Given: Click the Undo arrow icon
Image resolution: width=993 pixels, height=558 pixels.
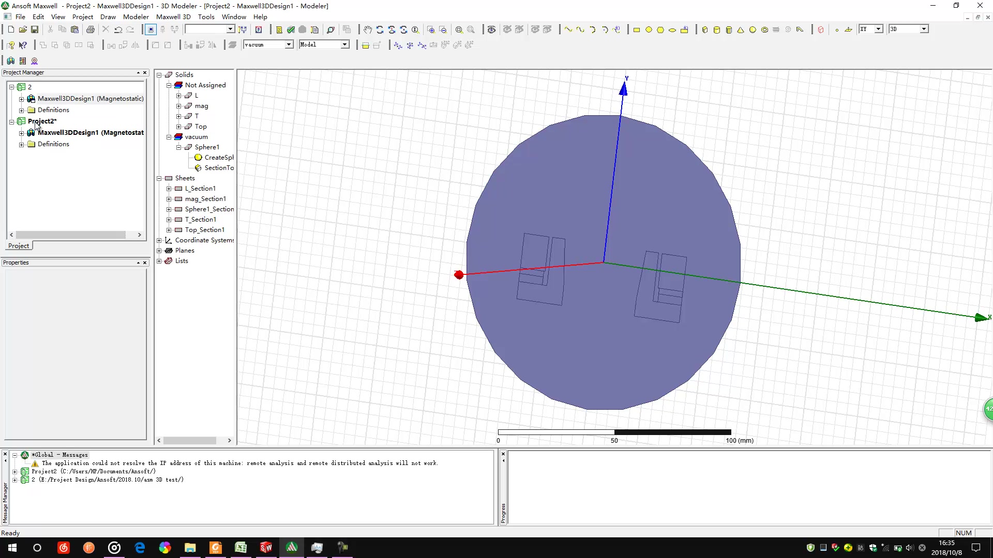Looking at the screenshot, I should [118, 30].
